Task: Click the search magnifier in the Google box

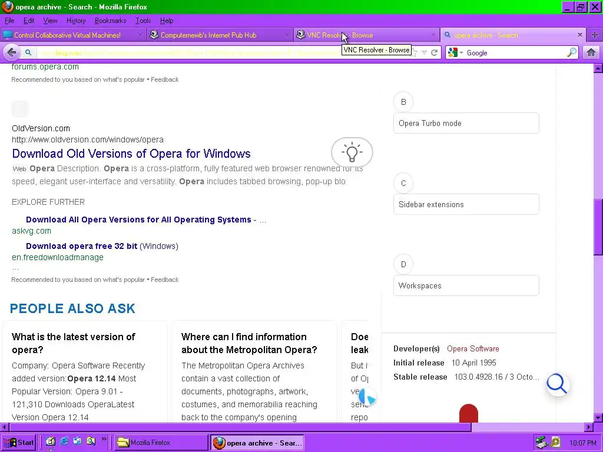Action: pos(572,52)
